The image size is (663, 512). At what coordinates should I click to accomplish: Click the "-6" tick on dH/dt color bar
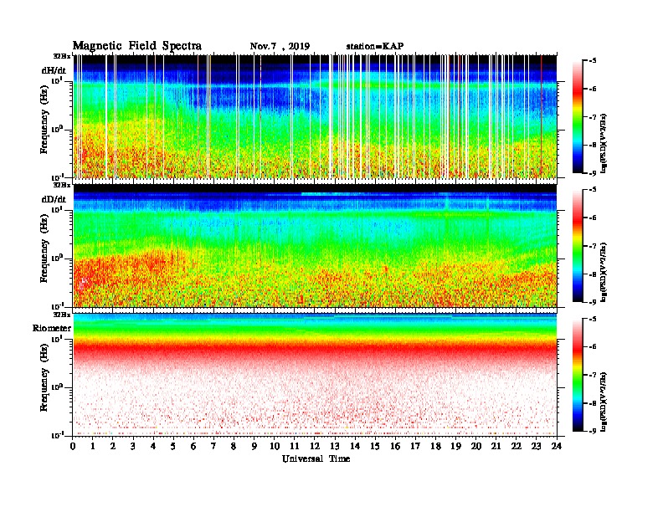tap(593, 90)
